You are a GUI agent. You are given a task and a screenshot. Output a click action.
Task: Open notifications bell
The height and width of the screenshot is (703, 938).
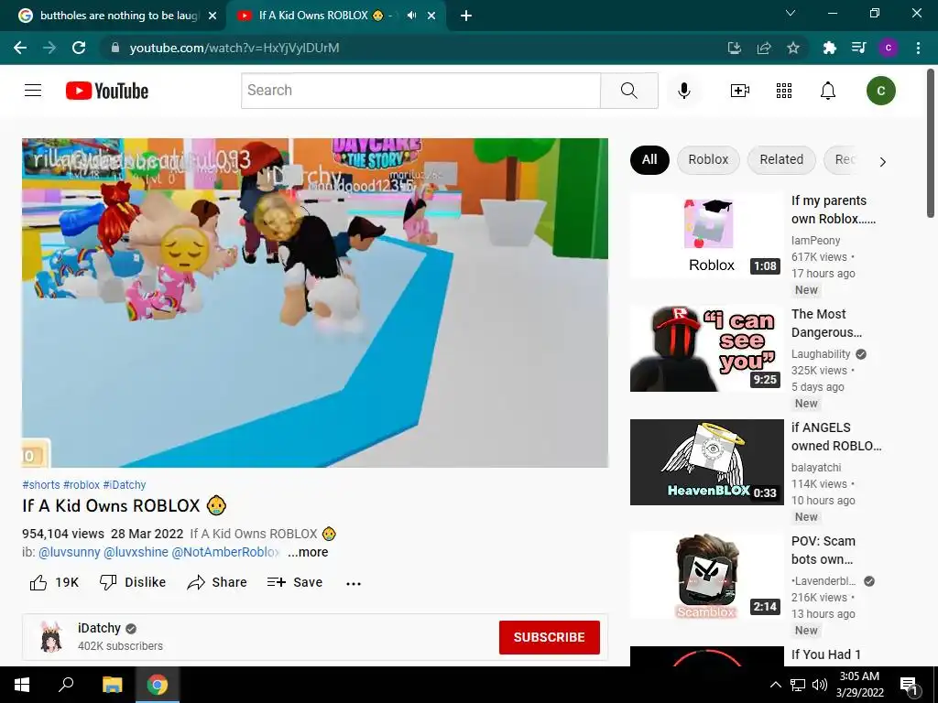pyautogui.click(x=828, y=91)
